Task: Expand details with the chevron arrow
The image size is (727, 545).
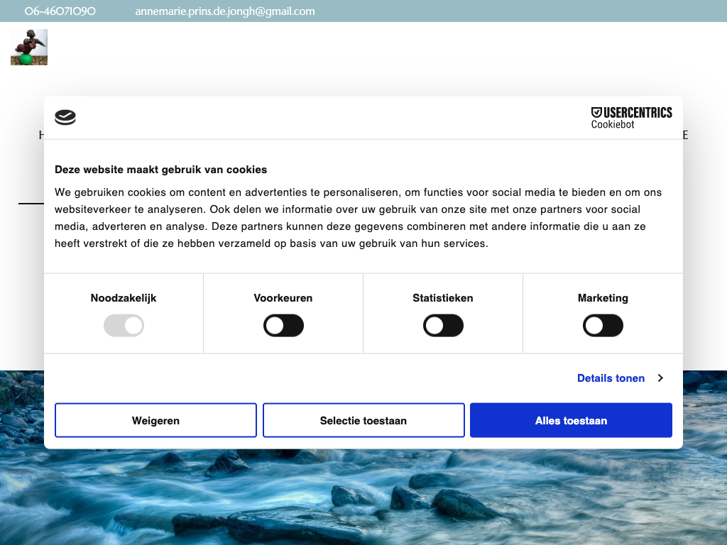Action: click(x=660, y=378)
